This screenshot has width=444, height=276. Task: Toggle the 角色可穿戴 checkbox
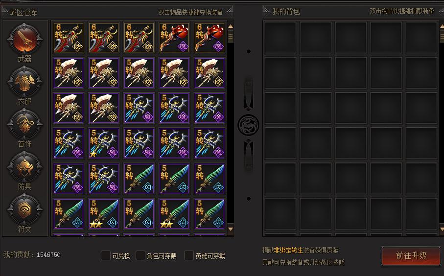click(140, 255)
